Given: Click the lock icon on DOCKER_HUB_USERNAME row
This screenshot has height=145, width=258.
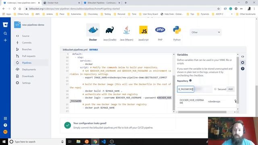Looking at the screenshot, I should pyautogui.click(x=235, y=101).
